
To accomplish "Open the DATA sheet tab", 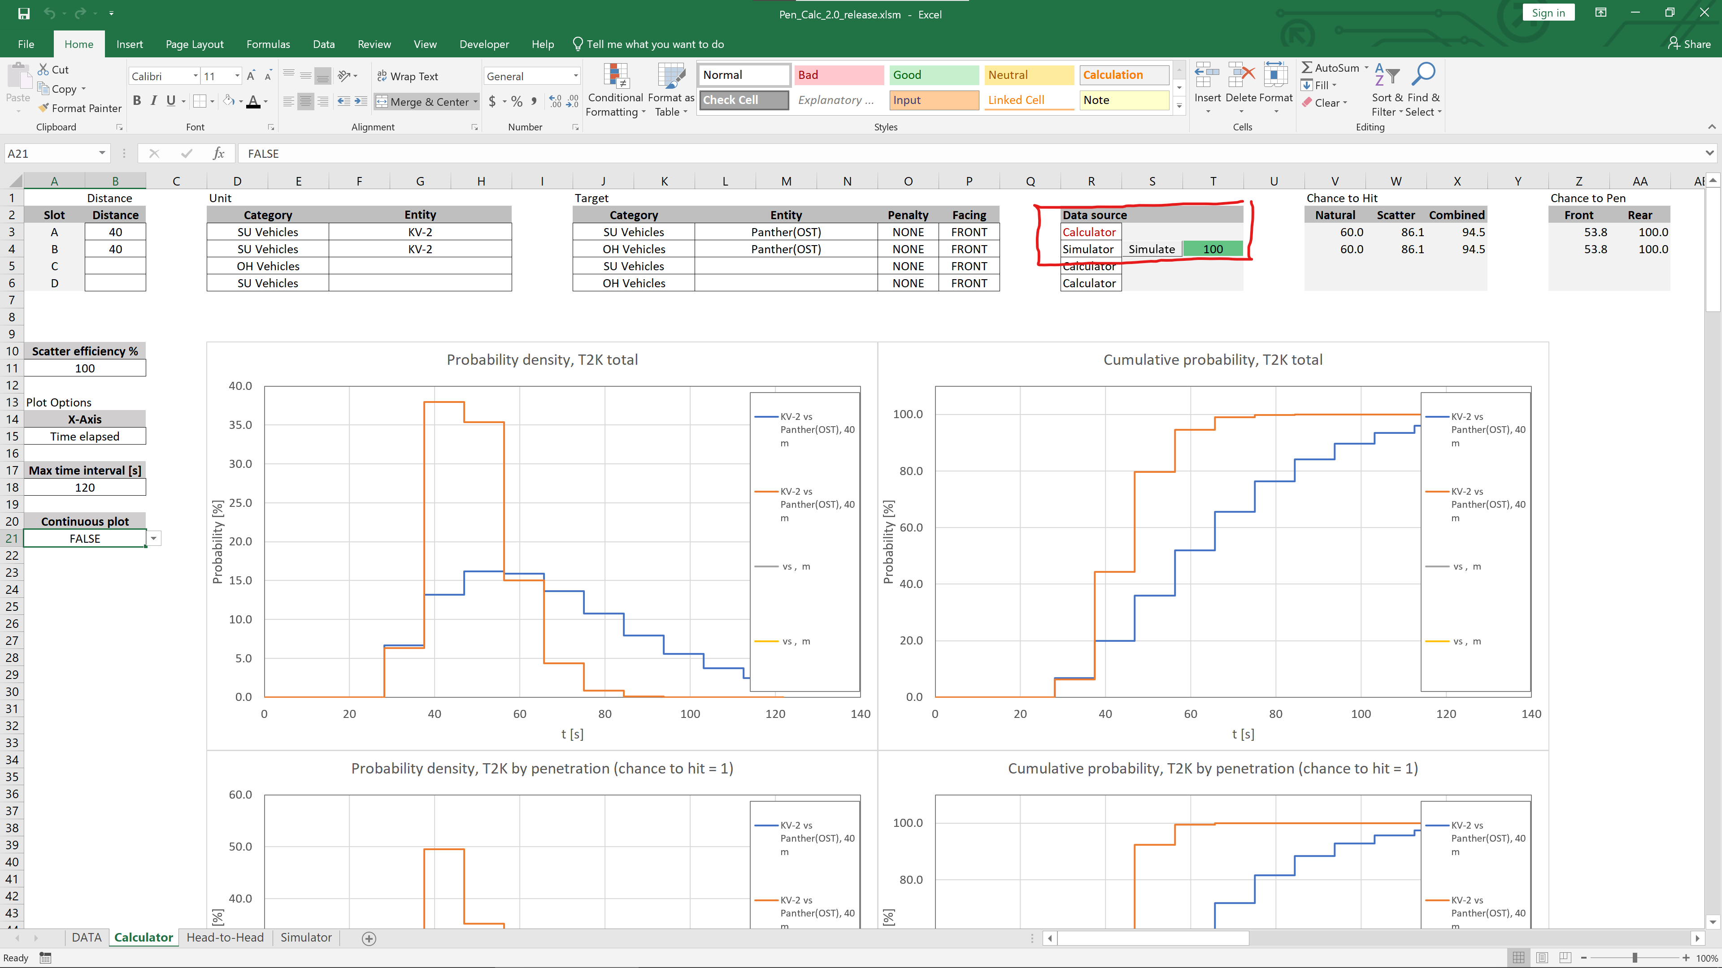I will click(86, 937).
